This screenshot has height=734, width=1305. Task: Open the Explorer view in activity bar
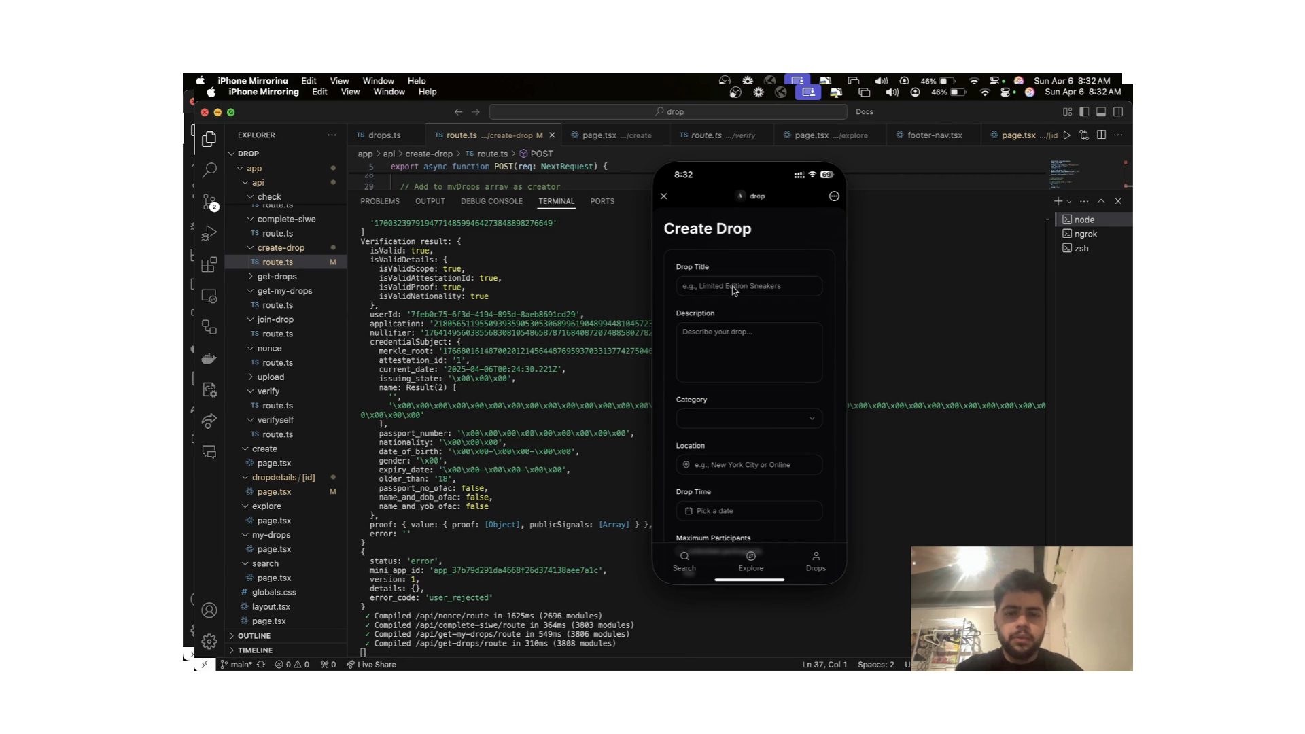click(x=209, y=139)
